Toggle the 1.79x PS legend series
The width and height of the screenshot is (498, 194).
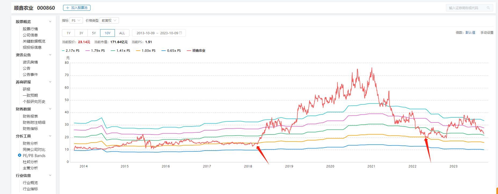pyautogui.click(x=95, y=51)
